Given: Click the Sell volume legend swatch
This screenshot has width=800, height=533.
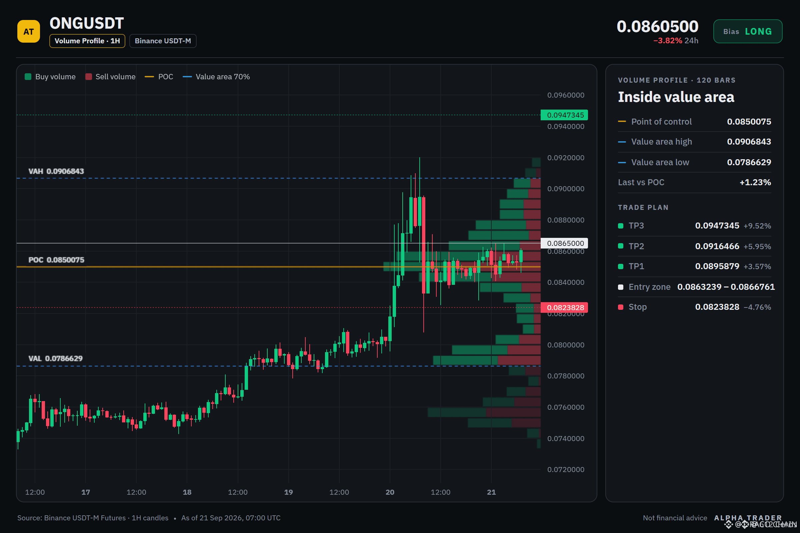Looking at the screenshot, I should point(88,77).
